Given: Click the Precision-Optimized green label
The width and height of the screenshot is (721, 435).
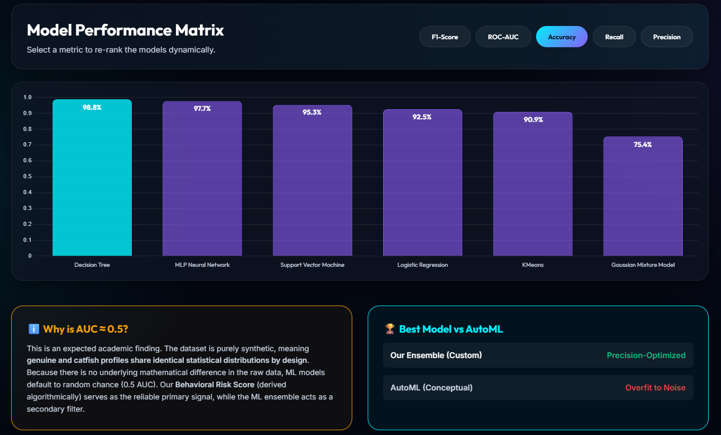Looking at the screenshot, I should 646,355.
